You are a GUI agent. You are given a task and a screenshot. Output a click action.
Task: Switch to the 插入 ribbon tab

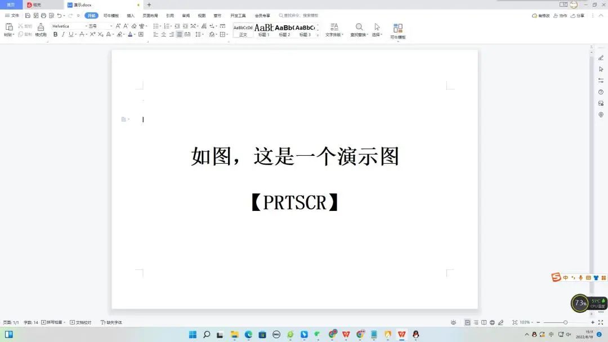coord(130,15)
